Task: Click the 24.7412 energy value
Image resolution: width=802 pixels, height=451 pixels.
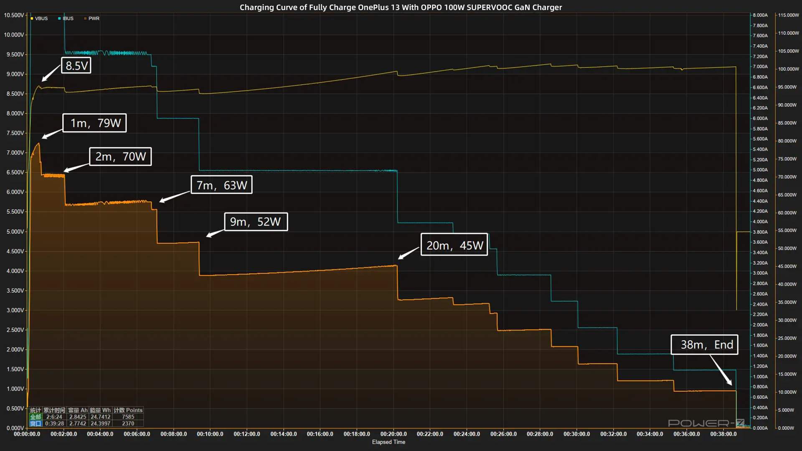Action: [x=100, y=417]
